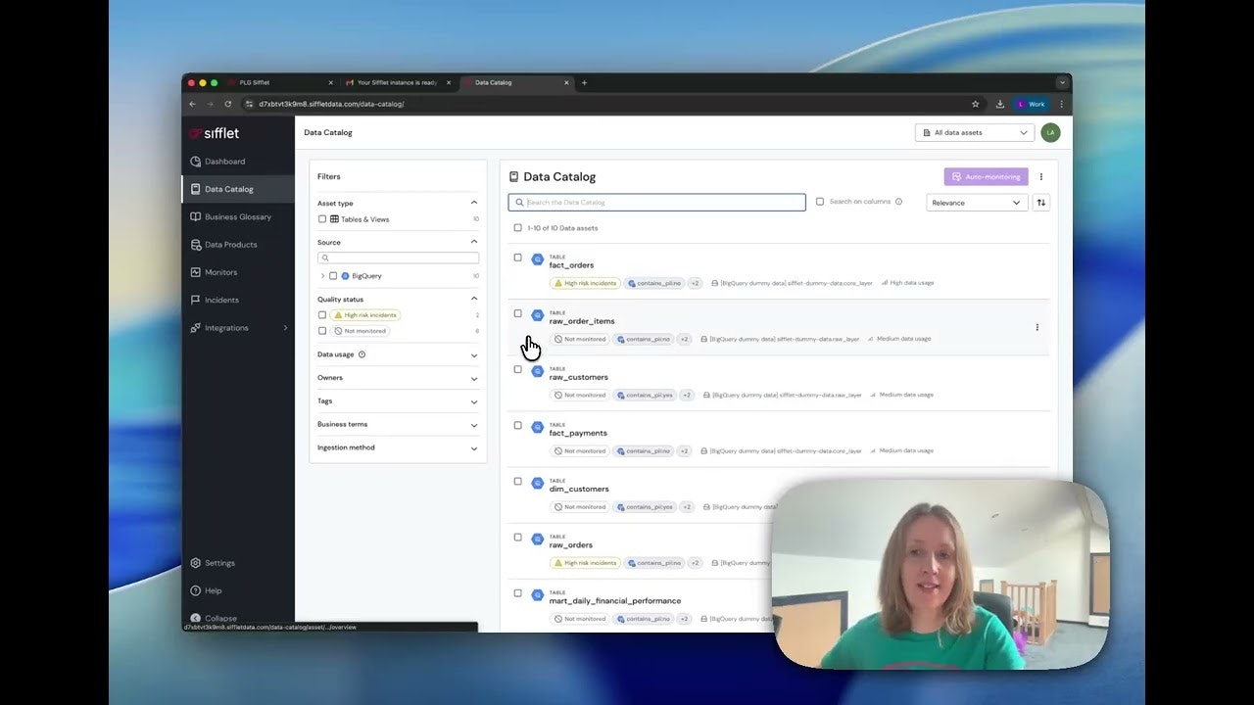Select the raw_customers row checkbox
Screen dimensions: 1254x705
coord(518,369)
